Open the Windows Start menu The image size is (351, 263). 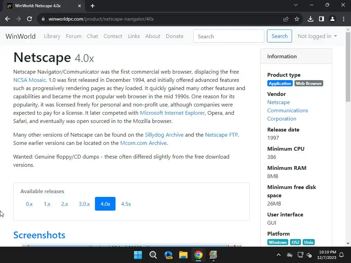(x=138, y=255)
